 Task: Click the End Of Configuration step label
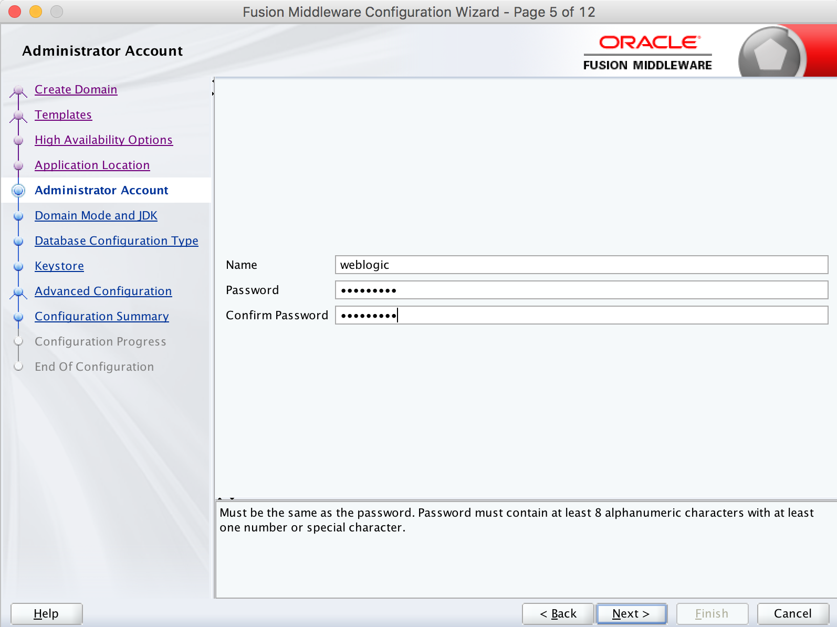(95, 367)
